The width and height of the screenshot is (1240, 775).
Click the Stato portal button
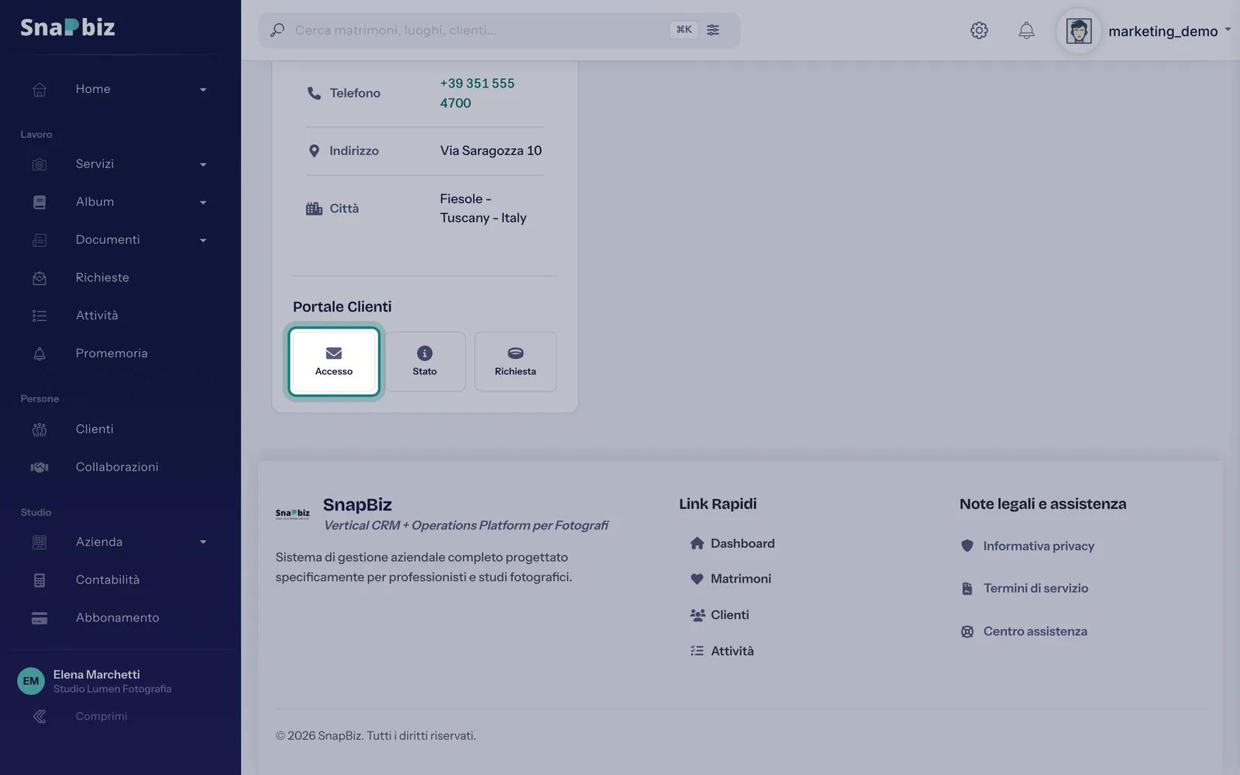point(425,362)
